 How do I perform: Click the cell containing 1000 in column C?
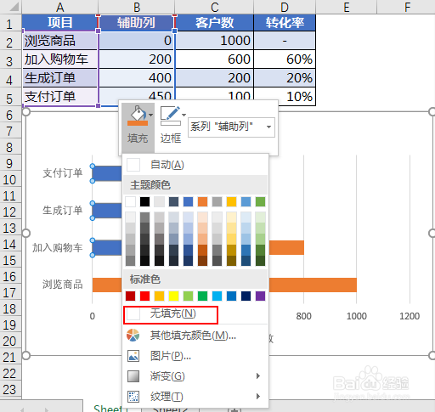(x=214, y=41)
